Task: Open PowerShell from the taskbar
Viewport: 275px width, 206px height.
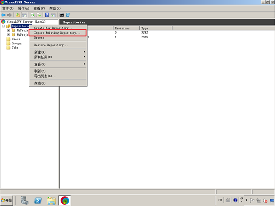Action: tap(38, 200)
